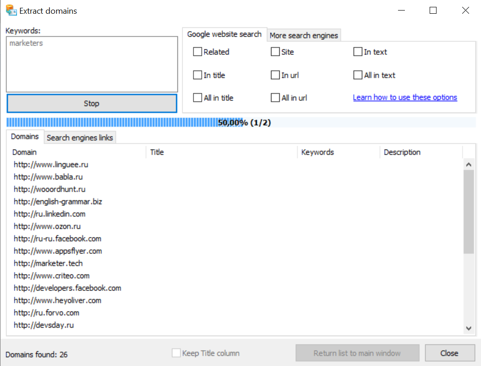
Task: Open the Search engines links tab
Action: (80, 137)
